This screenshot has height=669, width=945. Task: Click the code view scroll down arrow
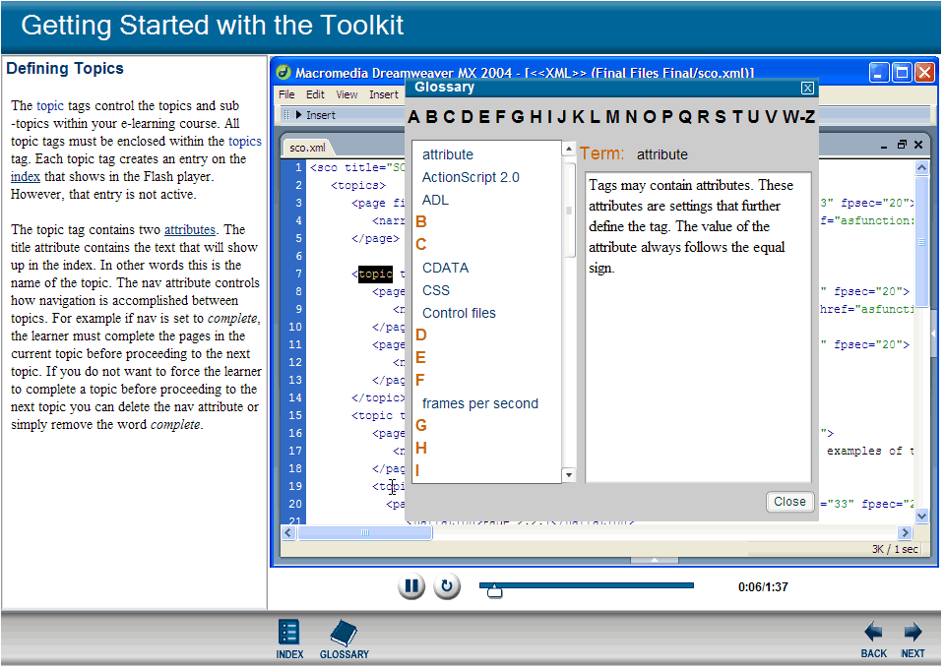922,517
